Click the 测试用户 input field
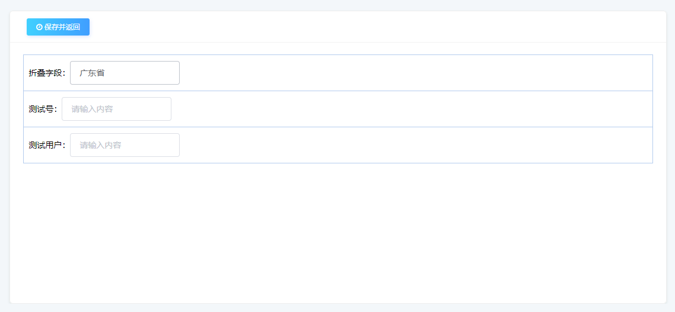Screen dimensions: 675x312 125,145
